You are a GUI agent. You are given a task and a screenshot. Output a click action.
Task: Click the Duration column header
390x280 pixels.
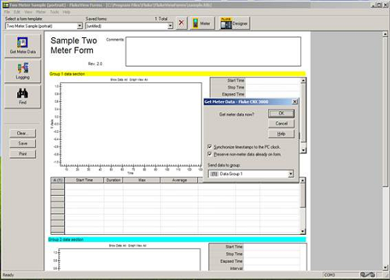[113, 180]
